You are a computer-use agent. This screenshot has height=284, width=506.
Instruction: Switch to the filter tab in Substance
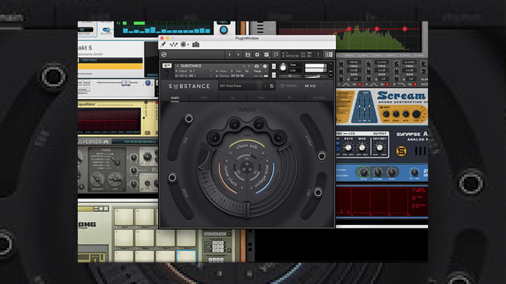pyautogui.click(x=261, y=98)
